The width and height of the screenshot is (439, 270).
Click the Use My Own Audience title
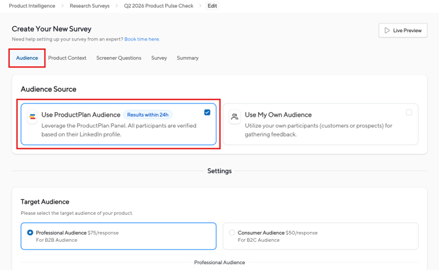click(278, 115)
